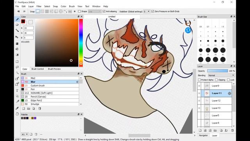Open the Window menu
Viewport: 250px width, 141px height.
pyautogui.click(x=96, y=6)
